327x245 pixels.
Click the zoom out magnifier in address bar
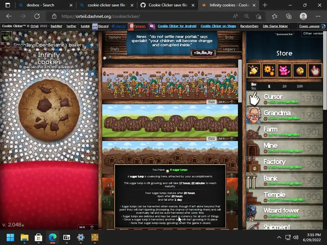pos(247,16)
